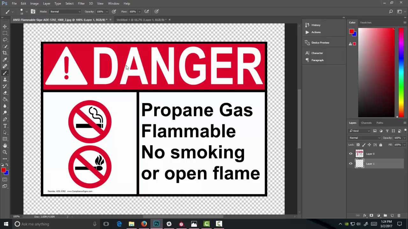This screenshot has width=408, height=229.
Task: Open the History panel
Action: point(316,25)
